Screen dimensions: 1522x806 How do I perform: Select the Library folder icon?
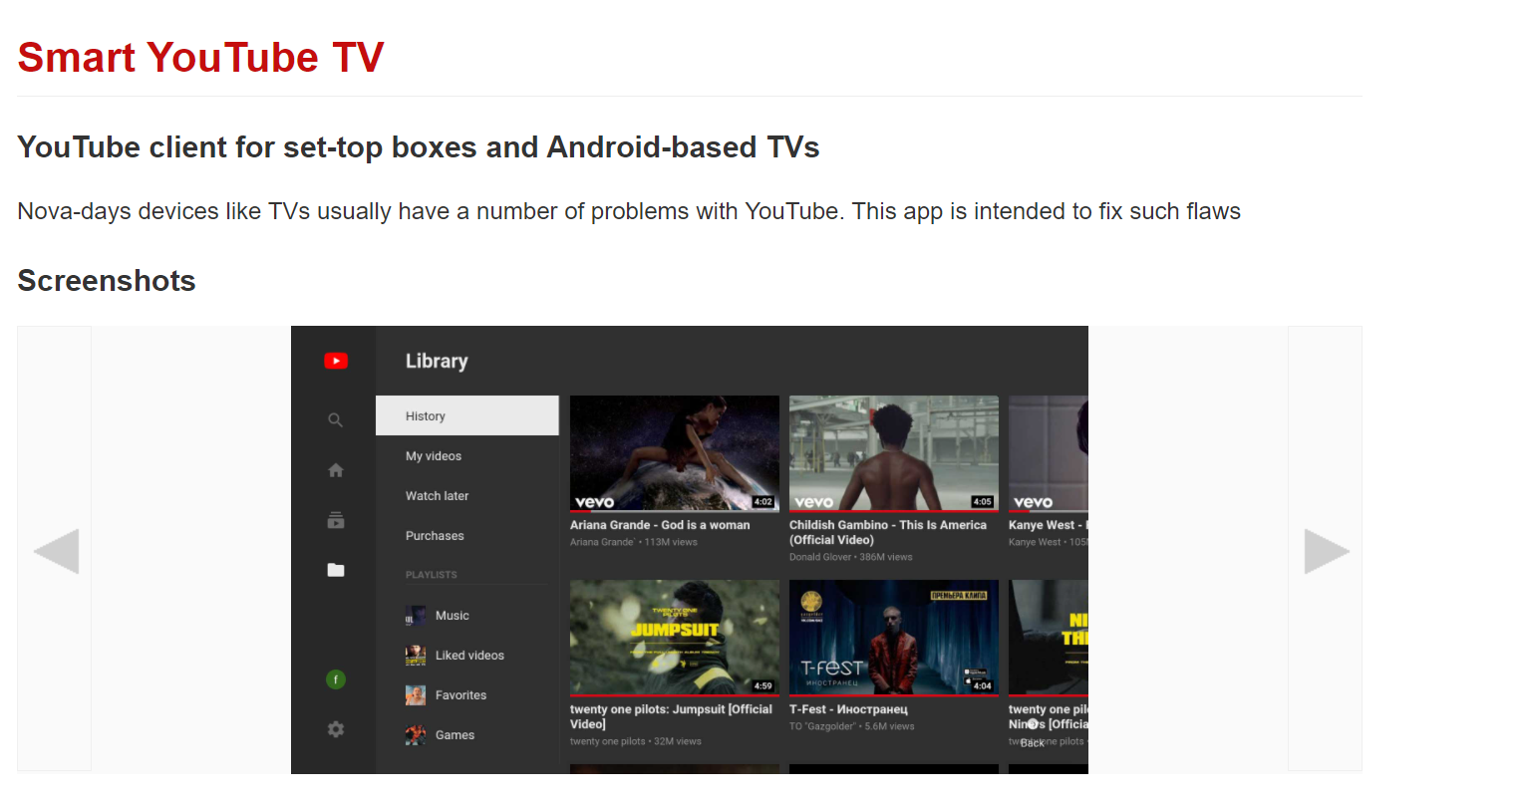tap(336, 570)
